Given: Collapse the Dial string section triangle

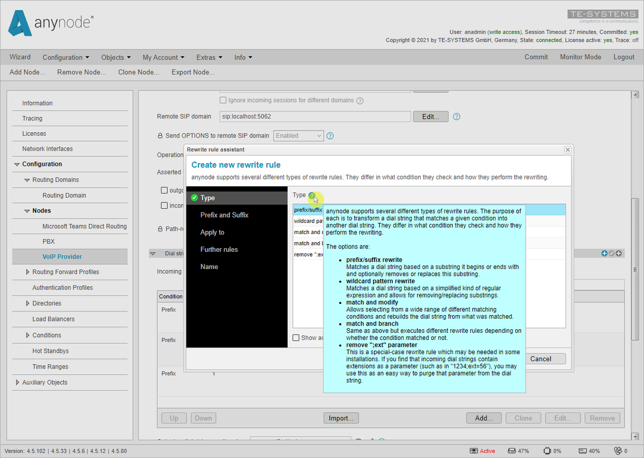Looking at the screenshot, I should coord(152,253).
